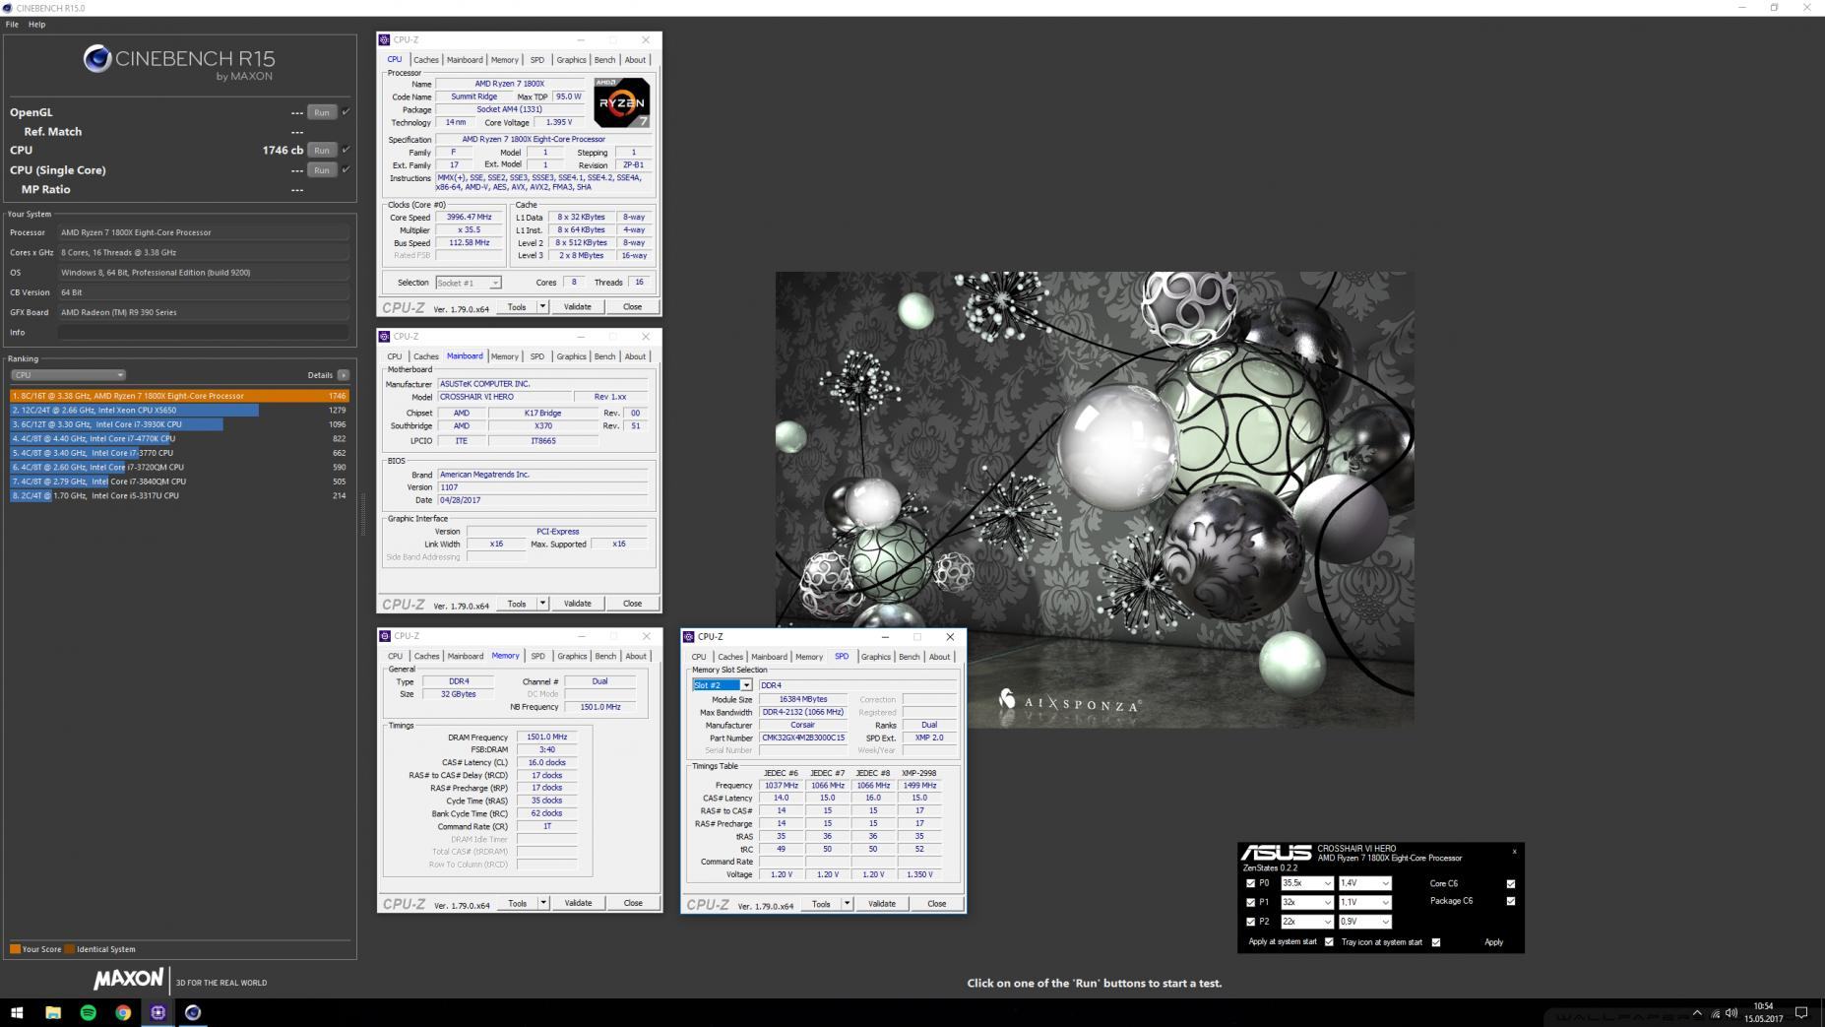Click the Cinebench R15 sphere logo
Image resolution: width=1825 pixels, height=1027 pixels.
(x=96, y=59)
